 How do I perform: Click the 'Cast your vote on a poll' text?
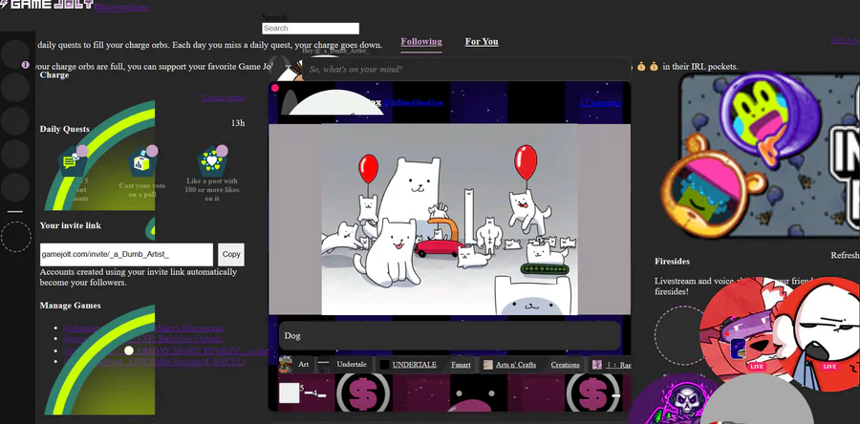(142, 190)
